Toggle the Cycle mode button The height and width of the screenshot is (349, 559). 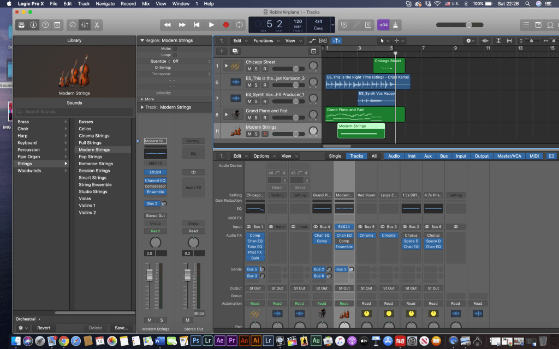[240, 25]
